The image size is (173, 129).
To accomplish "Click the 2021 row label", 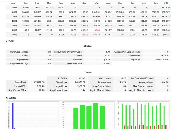I will 15,8.
